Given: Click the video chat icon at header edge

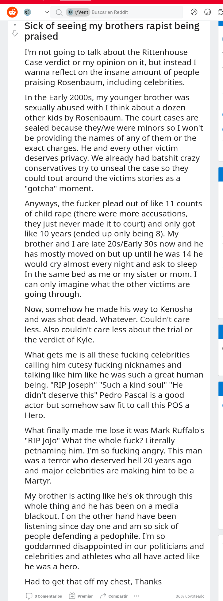Looking at the screenshot, I should (x=220, y=12).
